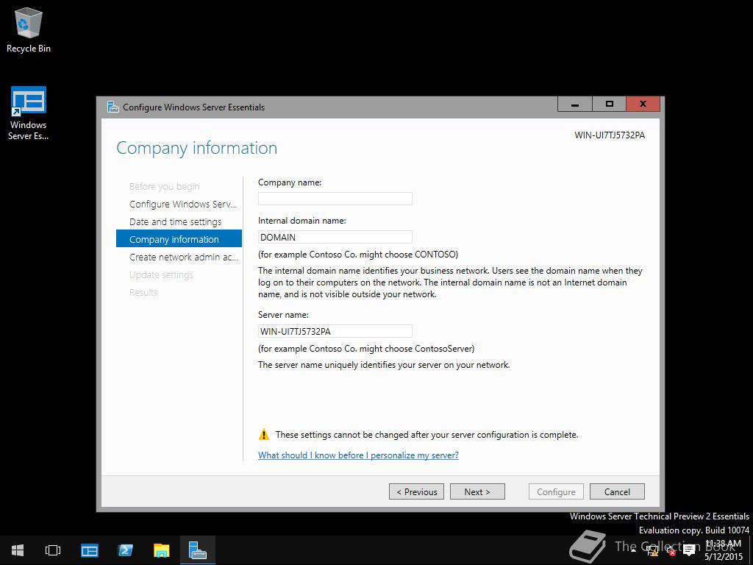Click the Company name text field

coord(335,199)
